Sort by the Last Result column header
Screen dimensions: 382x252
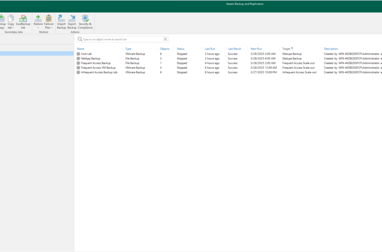click(x=235, y=49)
